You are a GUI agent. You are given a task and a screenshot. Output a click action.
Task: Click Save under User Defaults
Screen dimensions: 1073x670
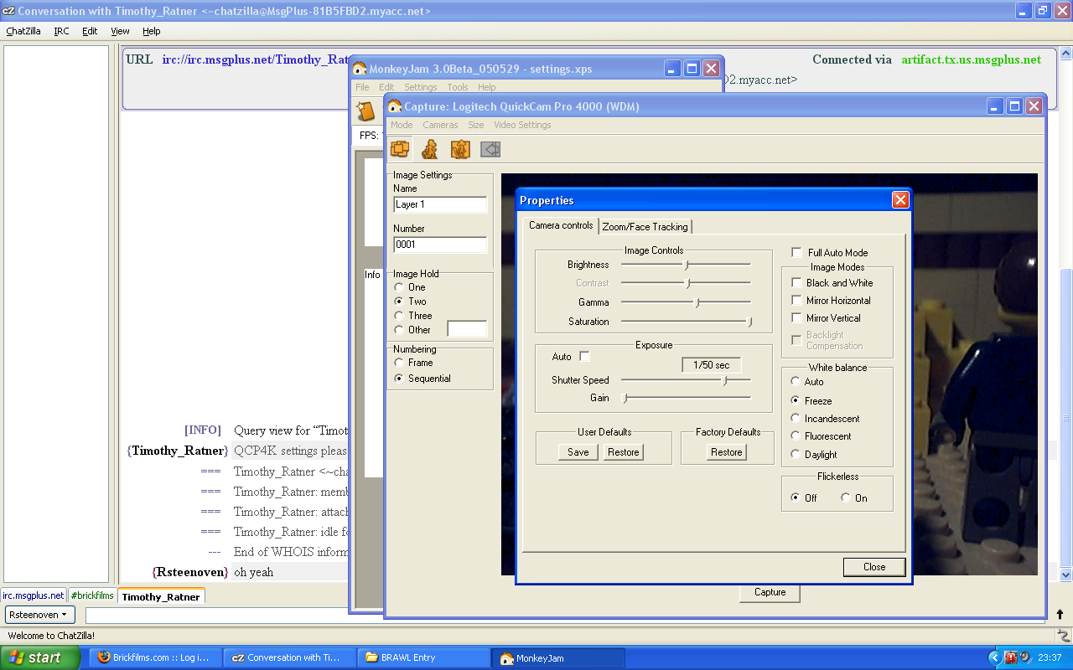[578, 452]
